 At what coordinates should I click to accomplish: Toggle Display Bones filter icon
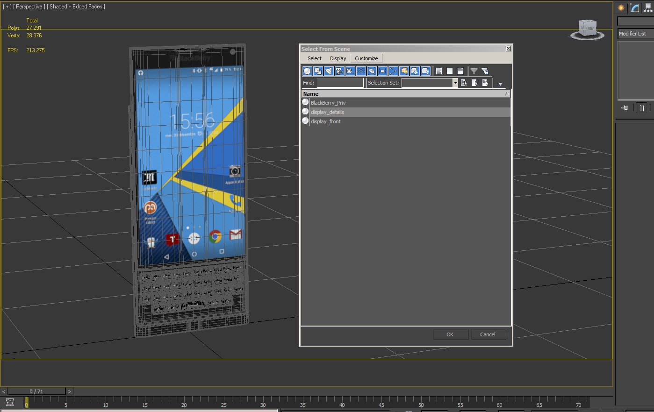[393, 71]
